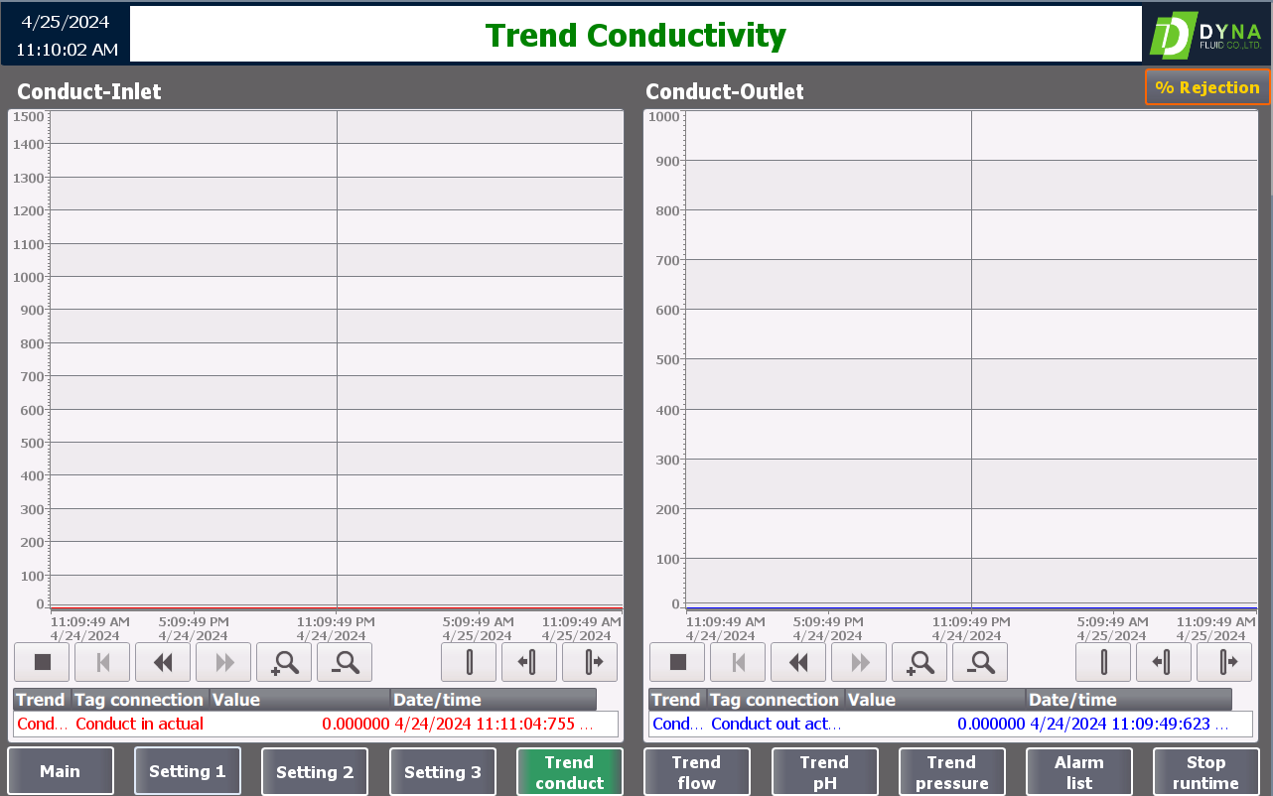Click the Conduct-Inlet chart heading

click(x=89, y=91)
